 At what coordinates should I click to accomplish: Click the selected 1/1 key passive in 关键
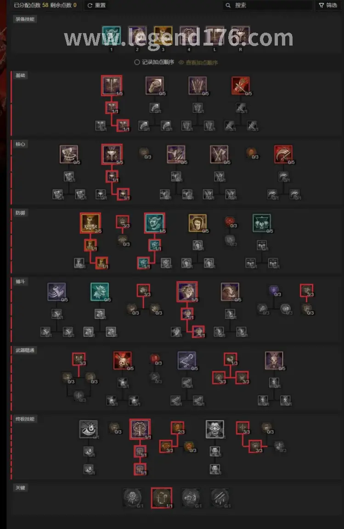point(162,498)
